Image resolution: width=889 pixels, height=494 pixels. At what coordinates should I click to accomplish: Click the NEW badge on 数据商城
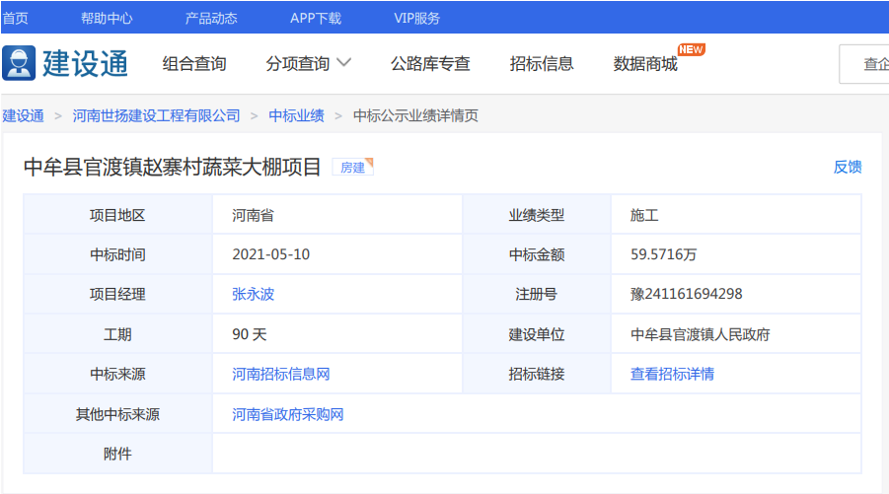point(691,49)
